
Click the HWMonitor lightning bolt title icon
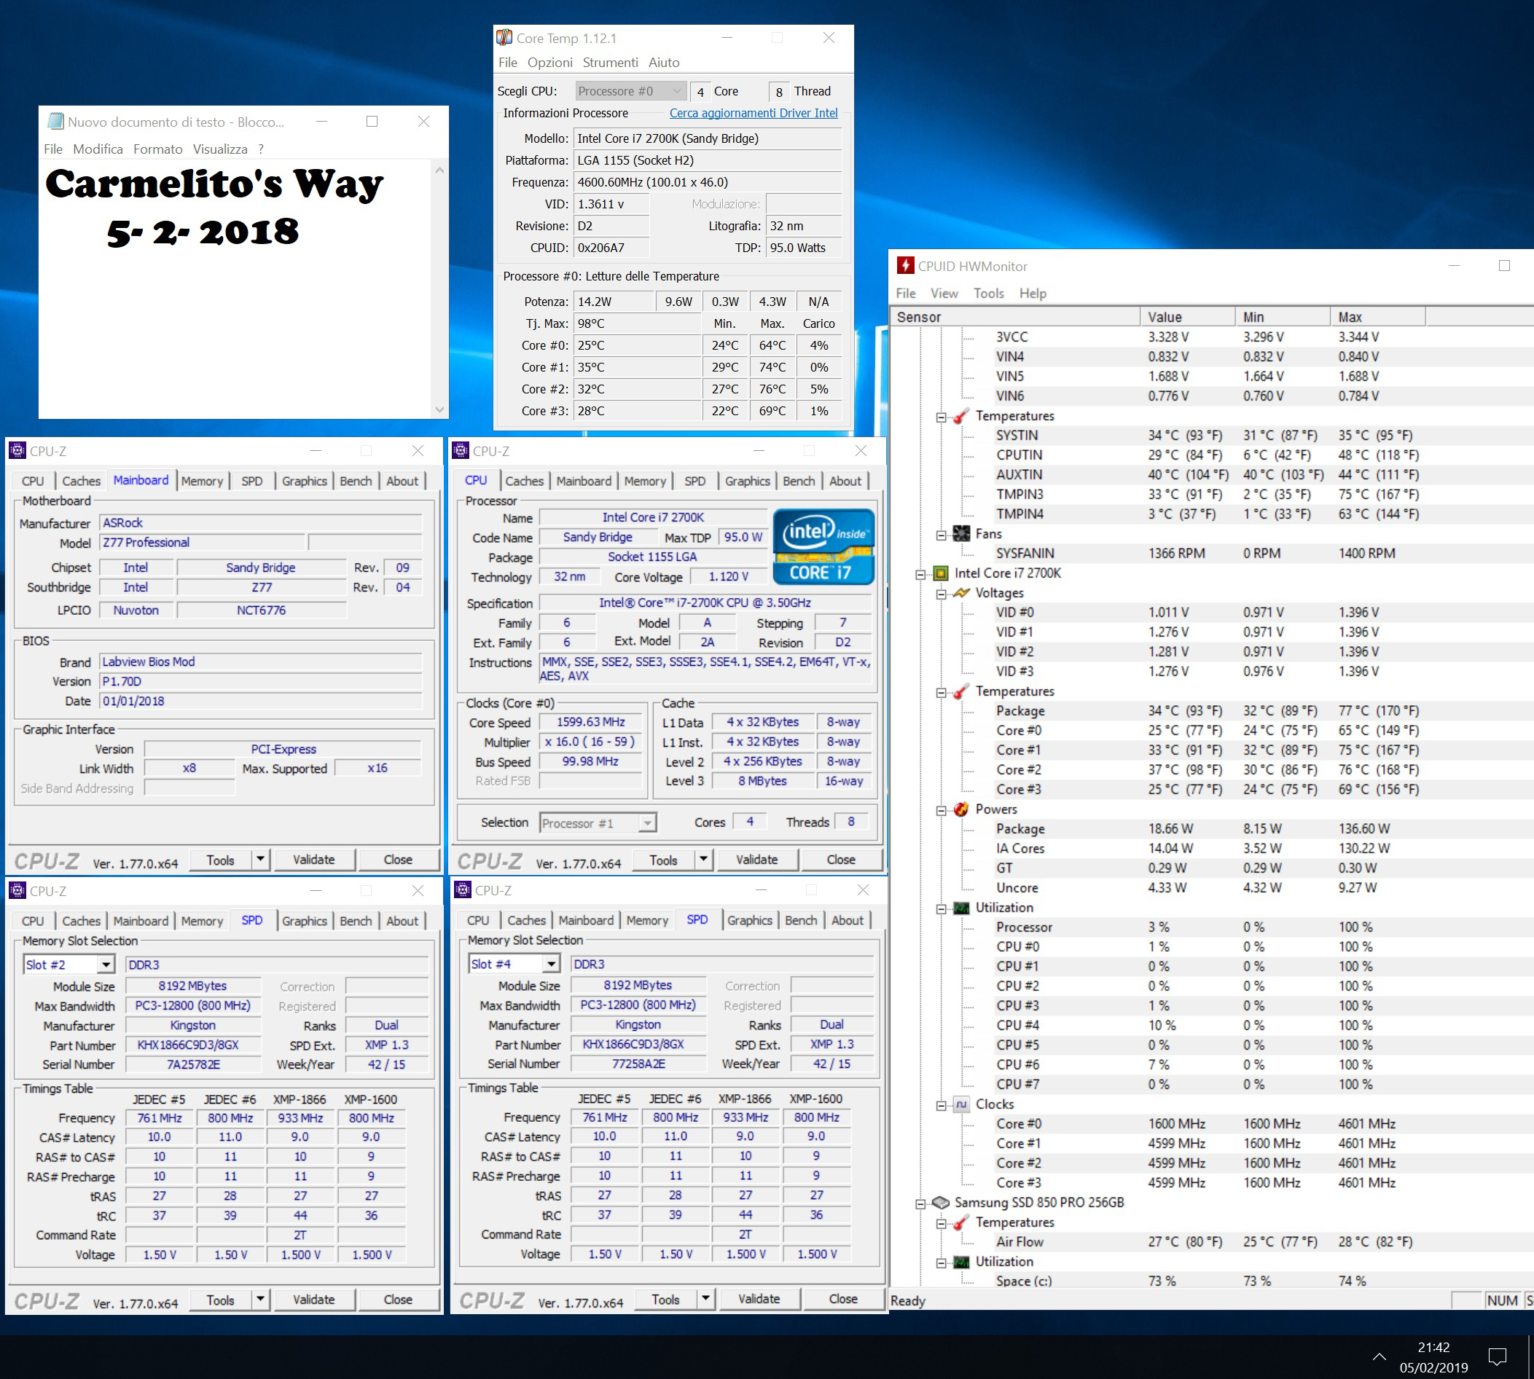click(x=905, y=265)
